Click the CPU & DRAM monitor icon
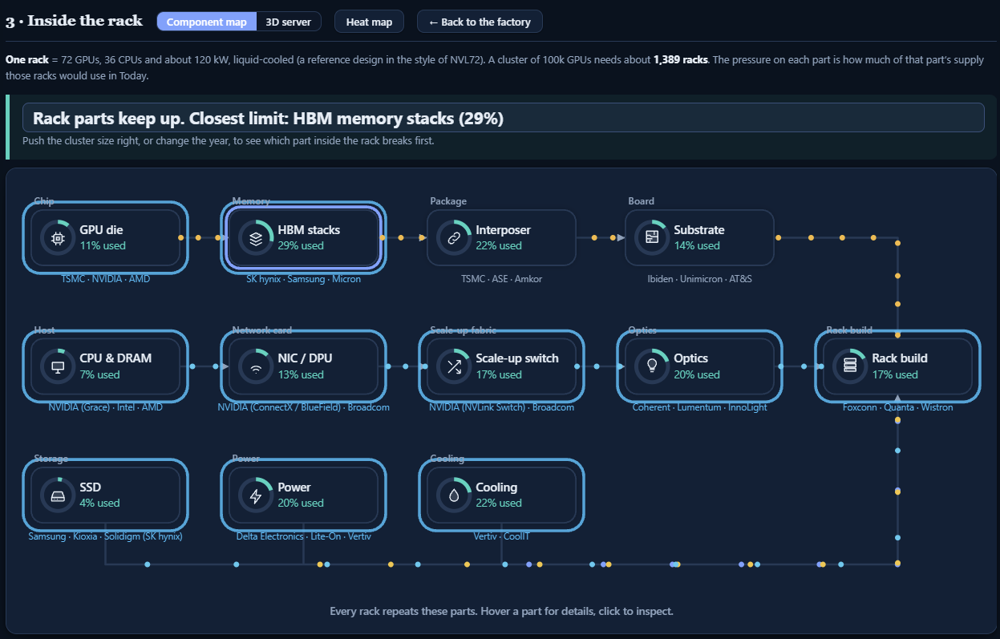The width and height of the screenshot is (1000, 639). (x=58, y=366)
